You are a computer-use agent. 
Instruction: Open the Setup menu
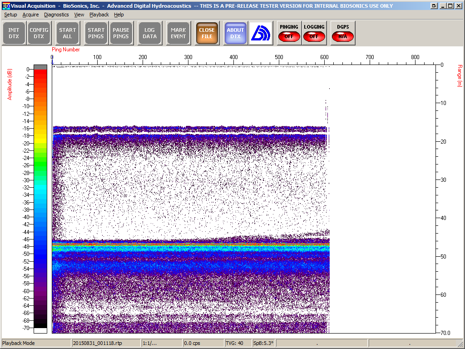(10, 15)
